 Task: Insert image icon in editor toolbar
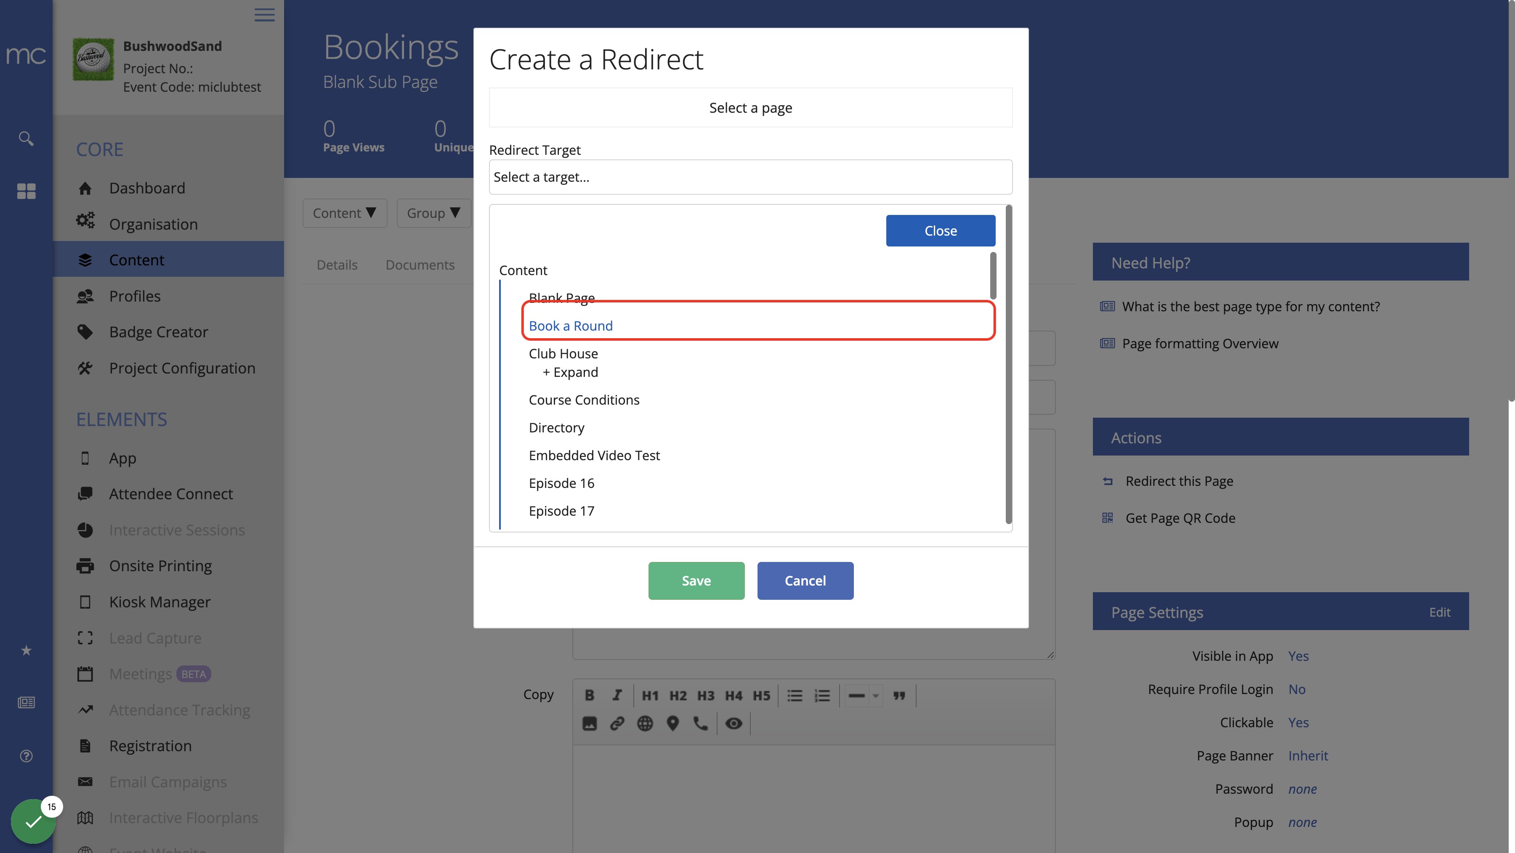pos(589,724)
